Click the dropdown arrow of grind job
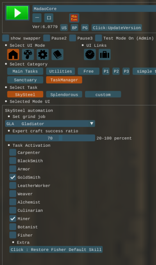 [x=92, y=123]
